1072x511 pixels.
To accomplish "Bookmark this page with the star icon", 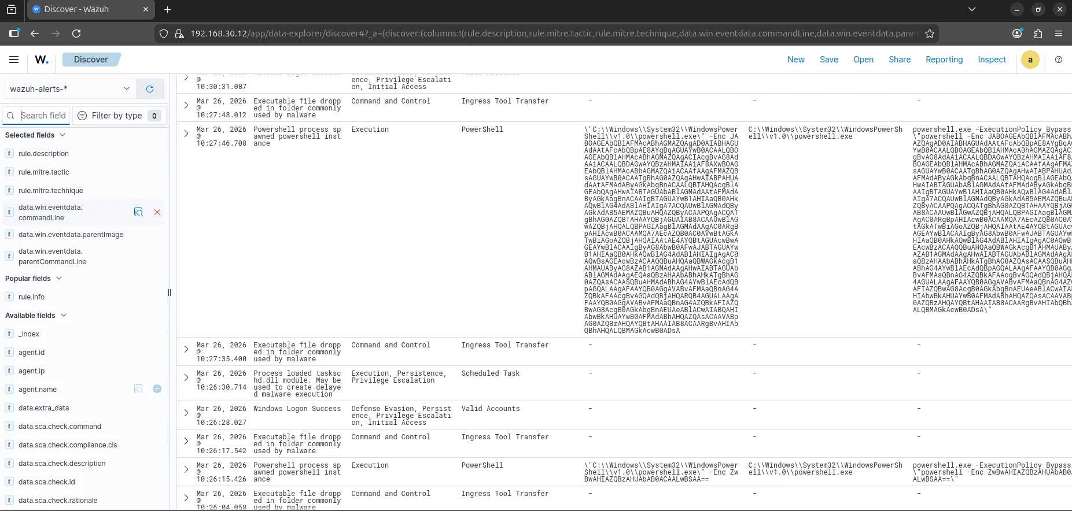I will click(930, 34).
